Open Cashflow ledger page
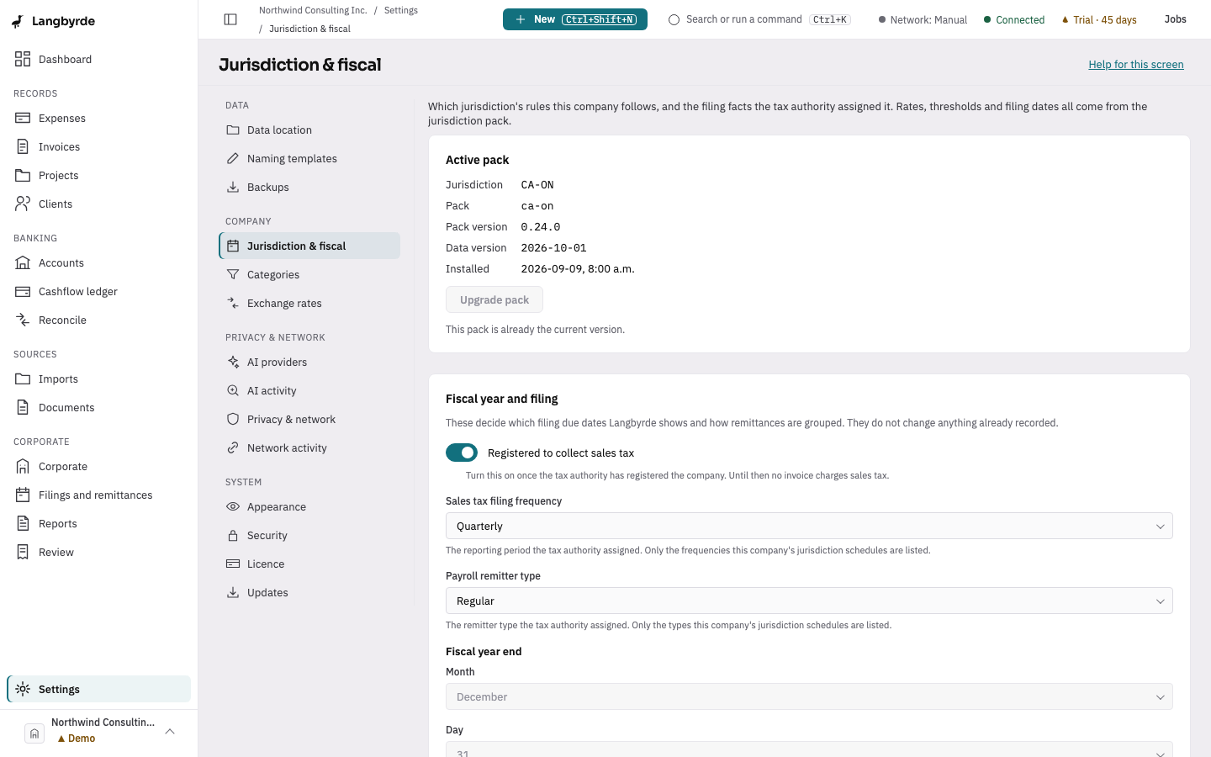Viewport: 1211px width, 757px height. 99,291
